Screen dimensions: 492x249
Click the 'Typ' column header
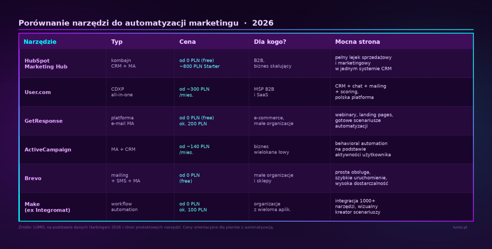pos(117,42)
